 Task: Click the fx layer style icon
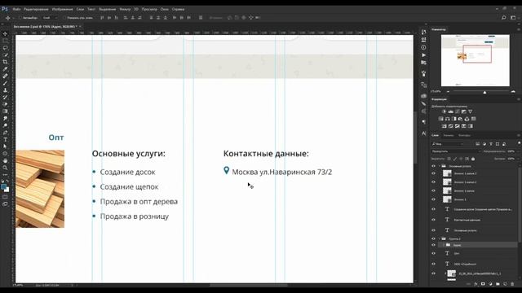coord(476,284)
